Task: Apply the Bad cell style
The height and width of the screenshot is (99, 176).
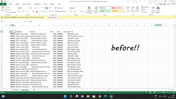Action: (x=117, y=8)
